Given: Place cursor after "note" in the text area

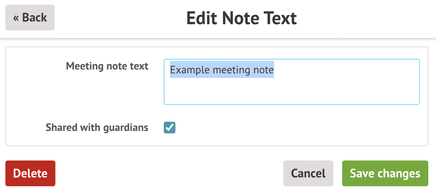Looking at the screenshot, I should coord(274,70).
